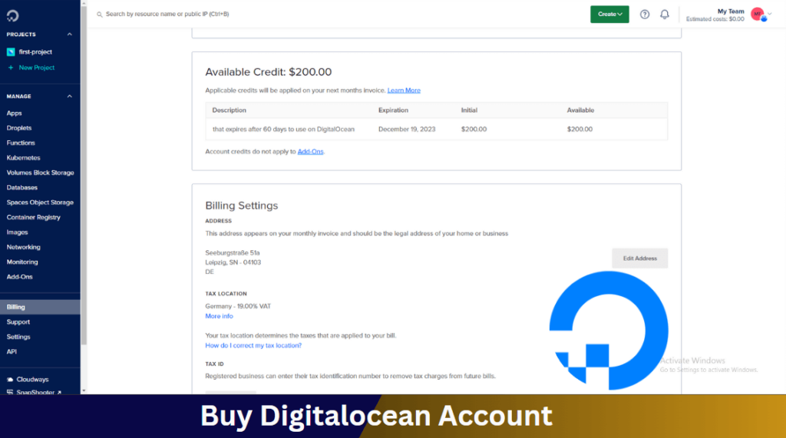The width and height of the screenshot is (786, 438).
Task: Open the Create dropdown button
Action: tap(609, 14)
